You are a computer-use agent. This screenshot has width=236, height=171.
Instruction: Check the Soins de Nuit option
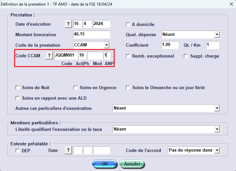pyautogui.click(x=18, y=88)
